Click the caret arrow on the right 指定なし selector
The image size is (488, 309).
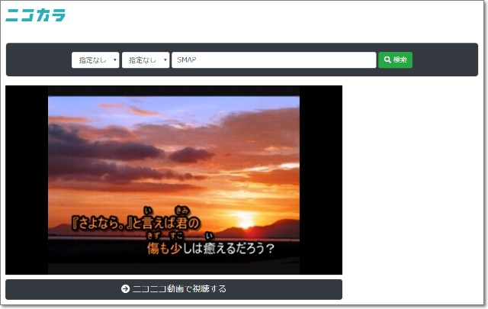pos(165,60)
